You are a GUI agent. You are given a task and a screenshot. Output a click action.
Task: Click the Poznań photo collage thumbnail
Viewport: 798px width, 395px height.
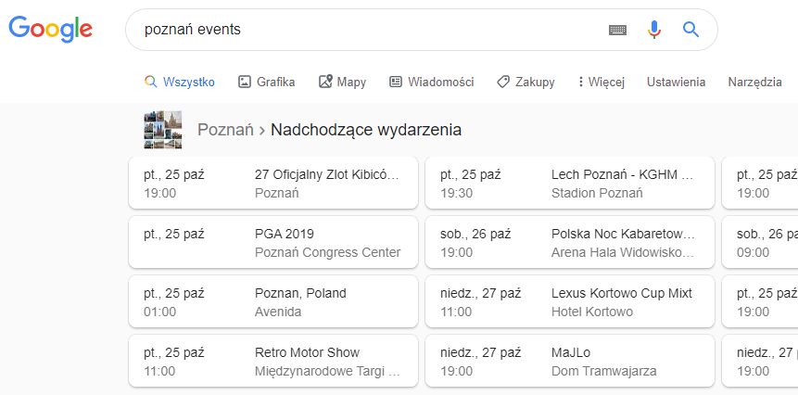click(163, 130)
